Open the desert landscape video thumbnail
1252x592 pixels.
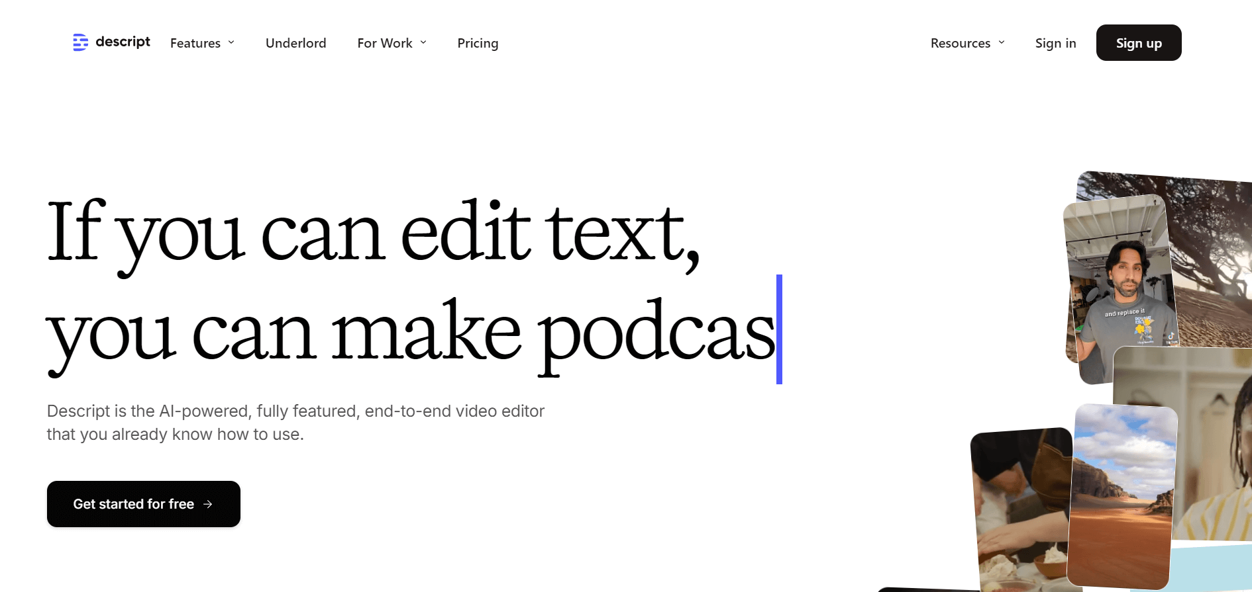[x=1123, y=496]
